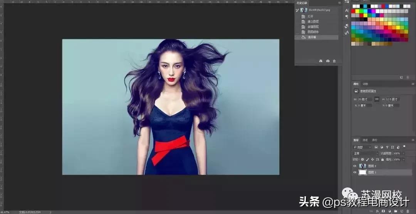Screen dimensions: 416x214
Task: Open the fill slider dropdown arrow
Action: coord(403,160)
